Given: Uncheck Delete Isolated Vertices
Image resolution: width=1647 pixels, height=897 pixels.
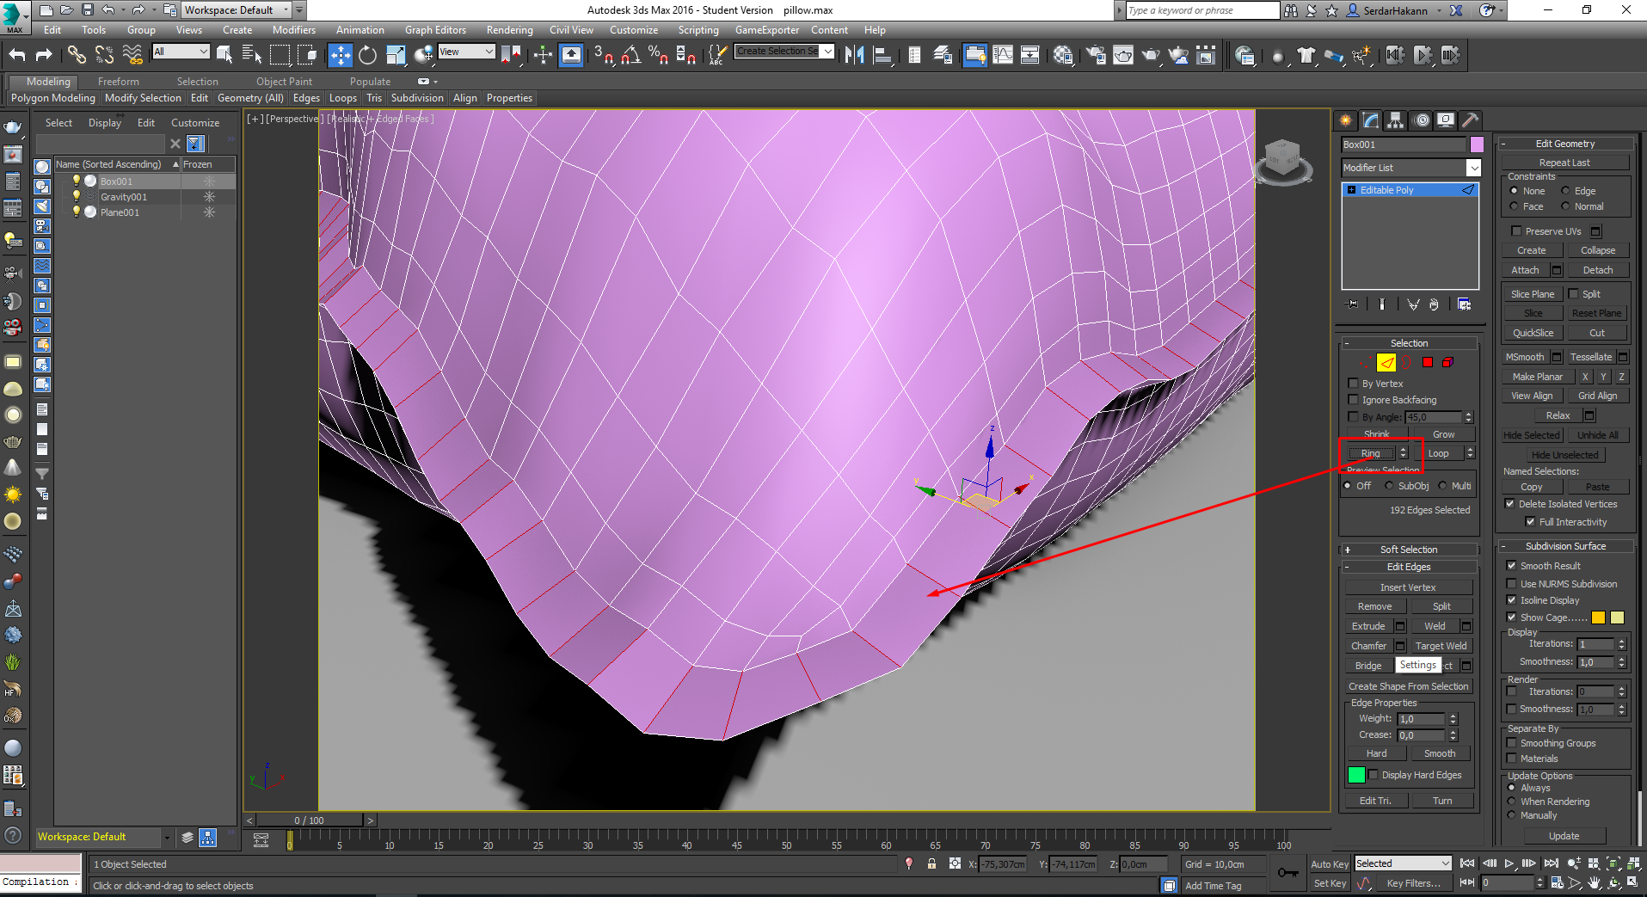Looking at the screenshot, I should click(1509, 504).
